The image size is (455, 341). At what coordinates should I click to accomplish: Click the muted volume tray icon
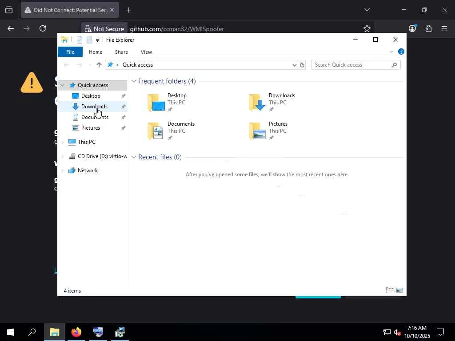coord(397,332)
